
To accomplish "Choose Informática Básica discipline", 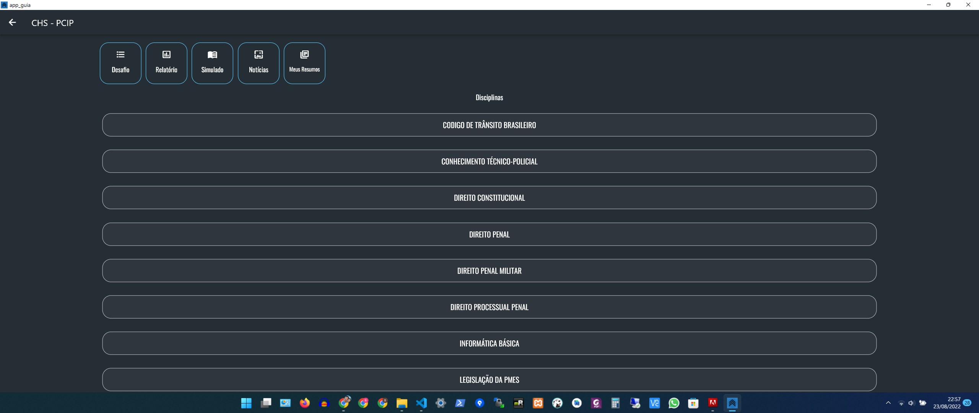I will tap(489, 343).
